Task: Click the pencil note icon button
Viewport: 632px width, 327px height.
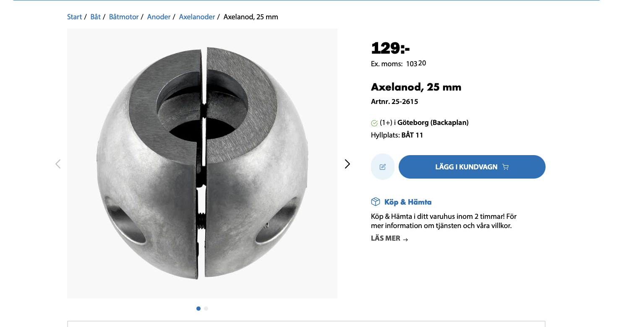Action: tap(383, 167)
